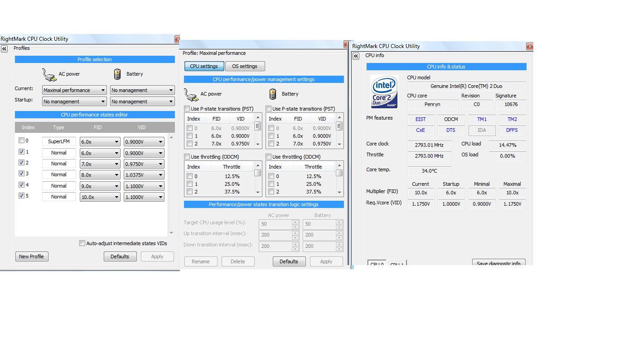Uncheck index 5 performance state
Image resolution: width=619 pixels, height=348 pixels.
(x=21, y=196)
